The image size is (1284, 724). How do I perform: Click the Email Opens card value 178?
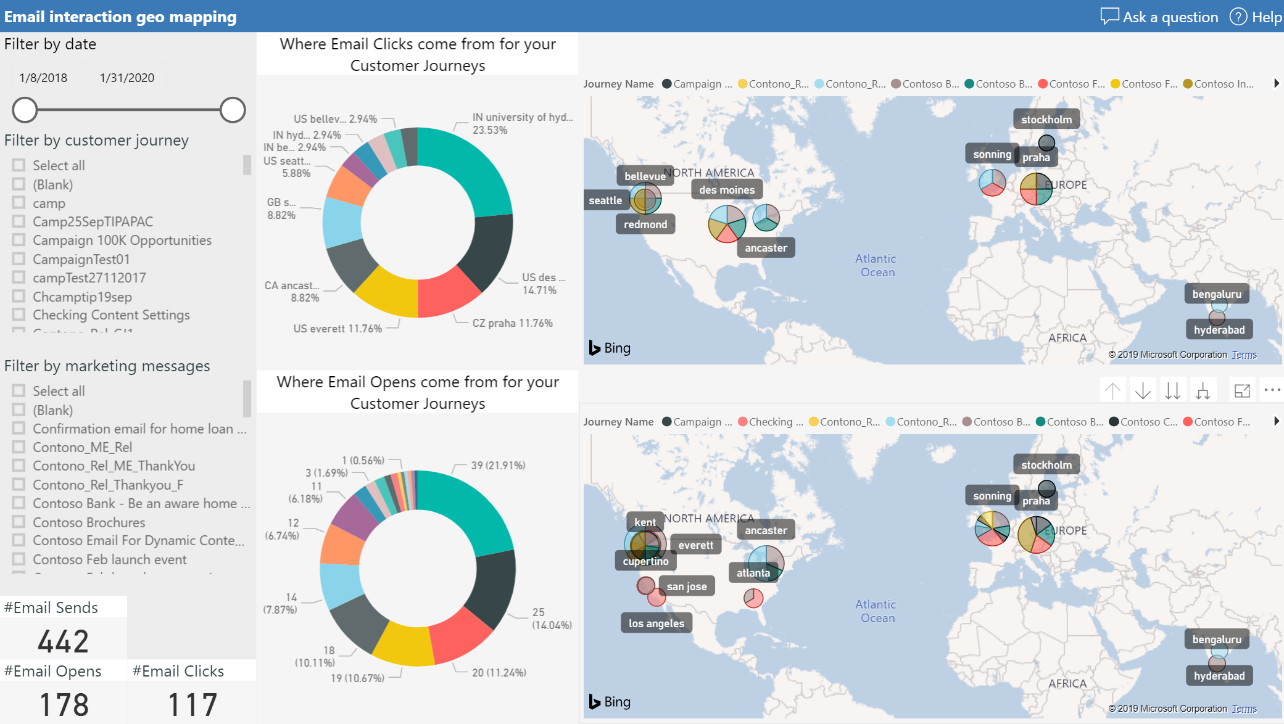(x=64, y=705)
